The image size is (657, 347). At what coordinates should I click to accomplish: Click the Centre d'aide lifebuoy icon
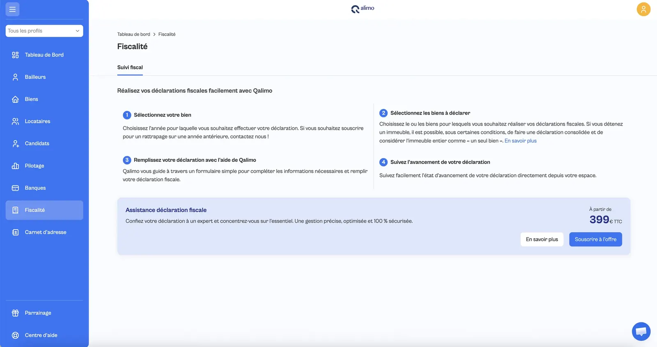[x=15, y=335]
